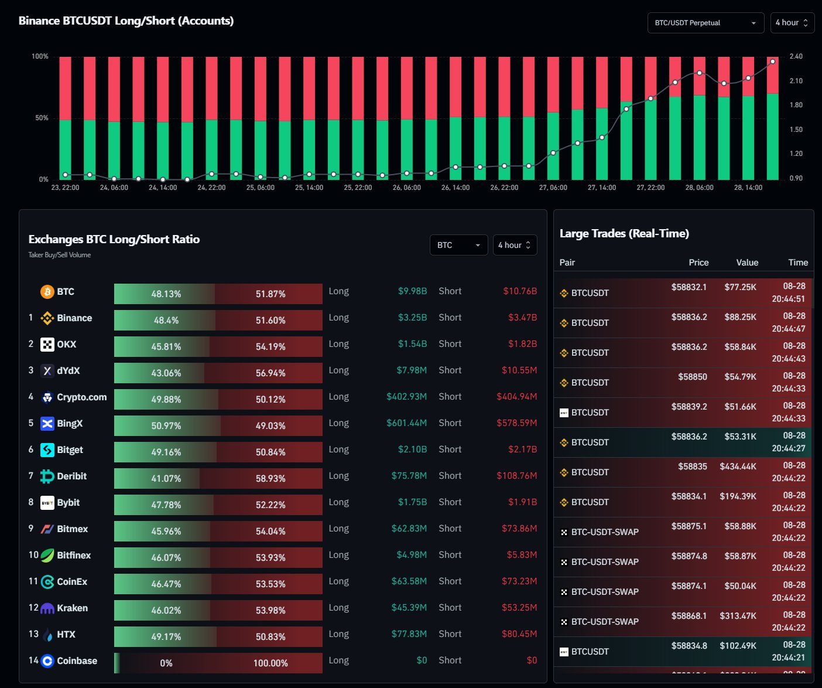The height and width of the screenshot is (688, 822).
Task: Click OKX icon on $58875.1 swap row
Action: 564,532
